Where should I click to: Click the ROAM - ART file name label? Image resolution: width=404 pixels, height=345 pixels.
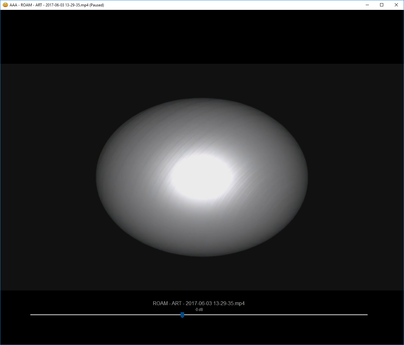tap(198, 303)
